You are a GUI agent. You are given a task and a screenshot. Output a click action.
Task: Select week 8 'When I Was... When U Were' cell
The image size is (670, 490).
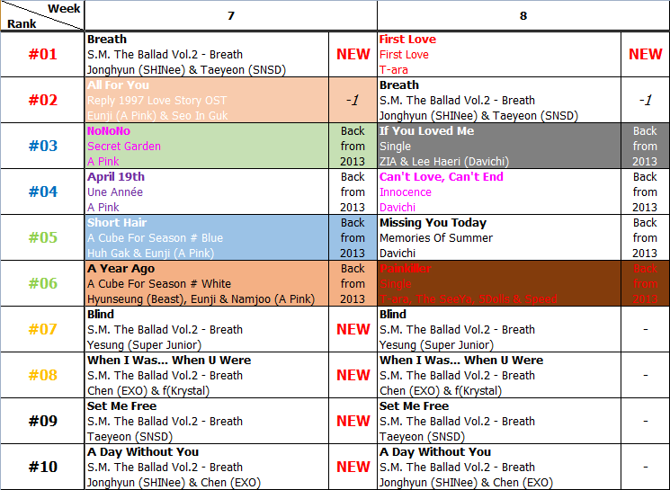(499, 375)
